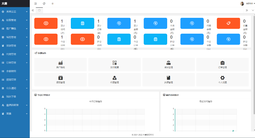Open the 昨日访问 eye stat card
Screen dimensions: 255x138
click(x=82, y=39)
